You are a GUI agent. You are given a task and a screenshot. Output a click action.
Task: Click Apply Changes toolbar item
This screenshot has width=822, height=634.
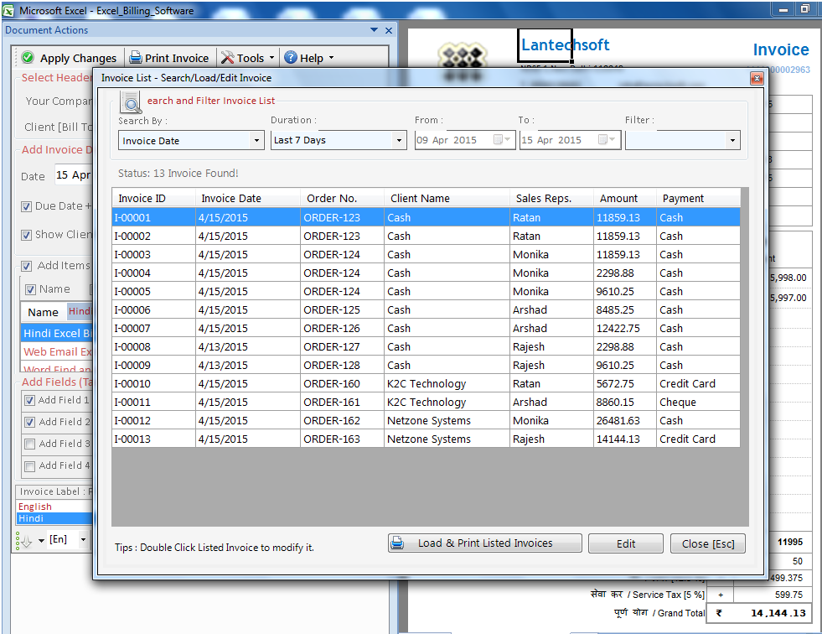[x=70, y=58]
